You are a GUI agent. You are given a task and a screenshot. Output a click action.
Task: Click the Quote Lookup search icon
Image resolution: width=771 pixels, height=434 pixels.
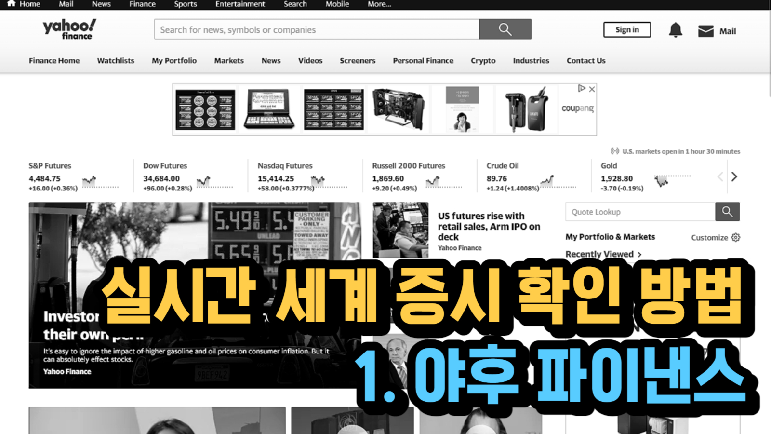pos(727,212)
